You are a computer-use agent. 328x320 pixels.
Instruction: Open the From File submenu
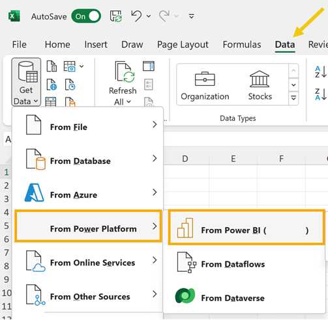pos(88,125)
